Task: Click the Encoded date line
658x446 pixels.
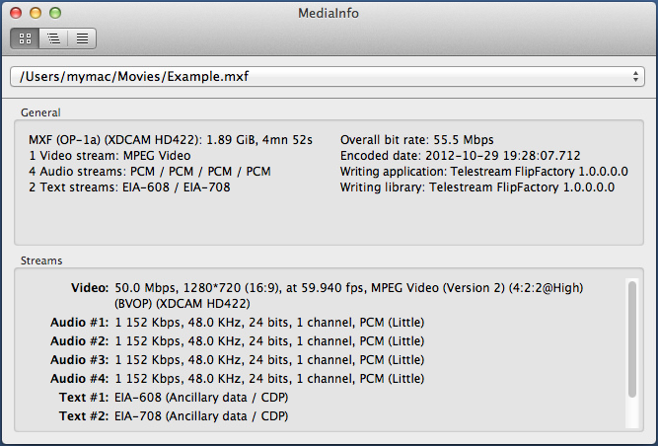Action: point(460,156)
